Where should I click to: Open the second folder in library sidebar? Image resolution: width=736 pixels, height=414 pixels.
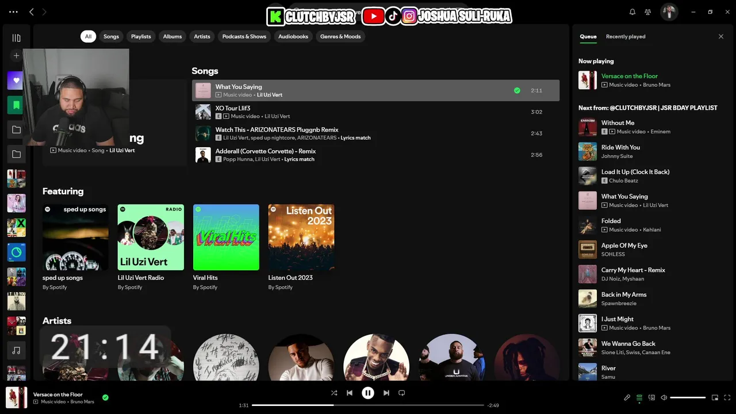pos(16,154)
